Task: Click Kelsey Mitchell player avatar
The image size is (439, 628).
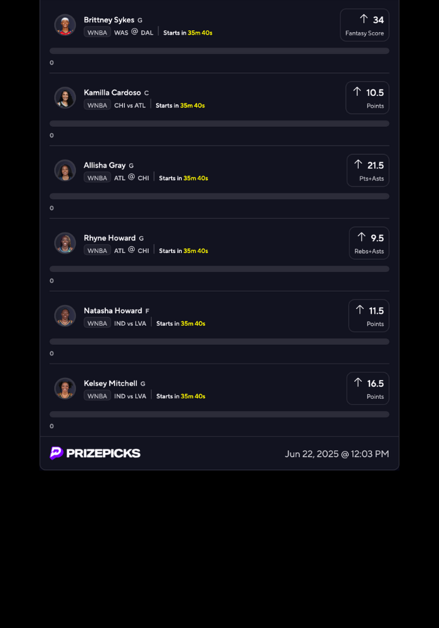Action: click(65, 388)
